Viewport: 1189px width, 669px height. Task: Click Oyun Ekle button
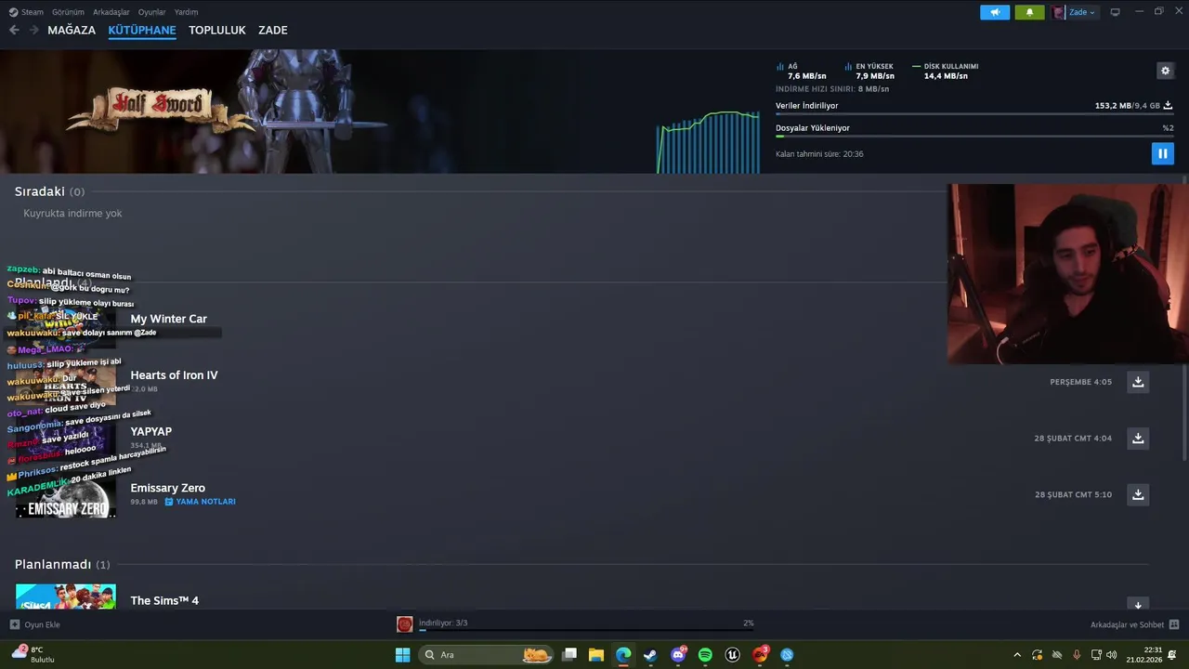tap(35, 624)
